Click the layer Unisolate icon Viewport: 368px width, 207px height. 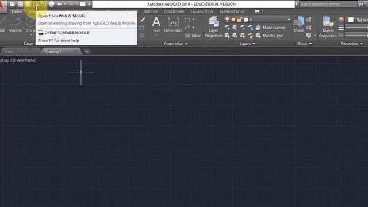coord(235,36)
